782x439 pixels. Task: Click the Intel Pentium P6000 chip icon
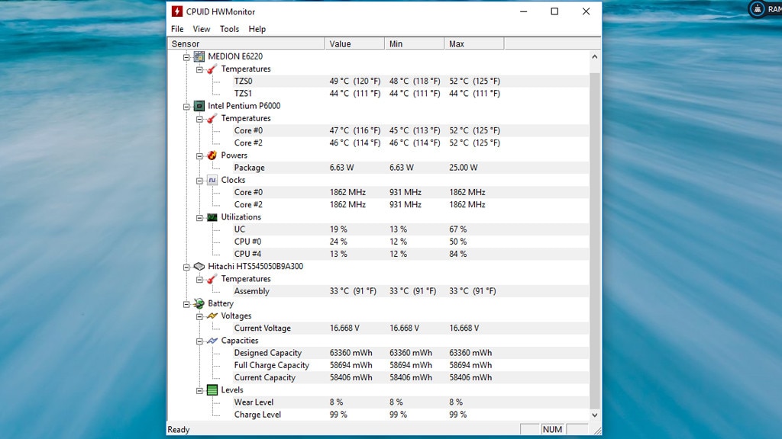click(199, 105)
